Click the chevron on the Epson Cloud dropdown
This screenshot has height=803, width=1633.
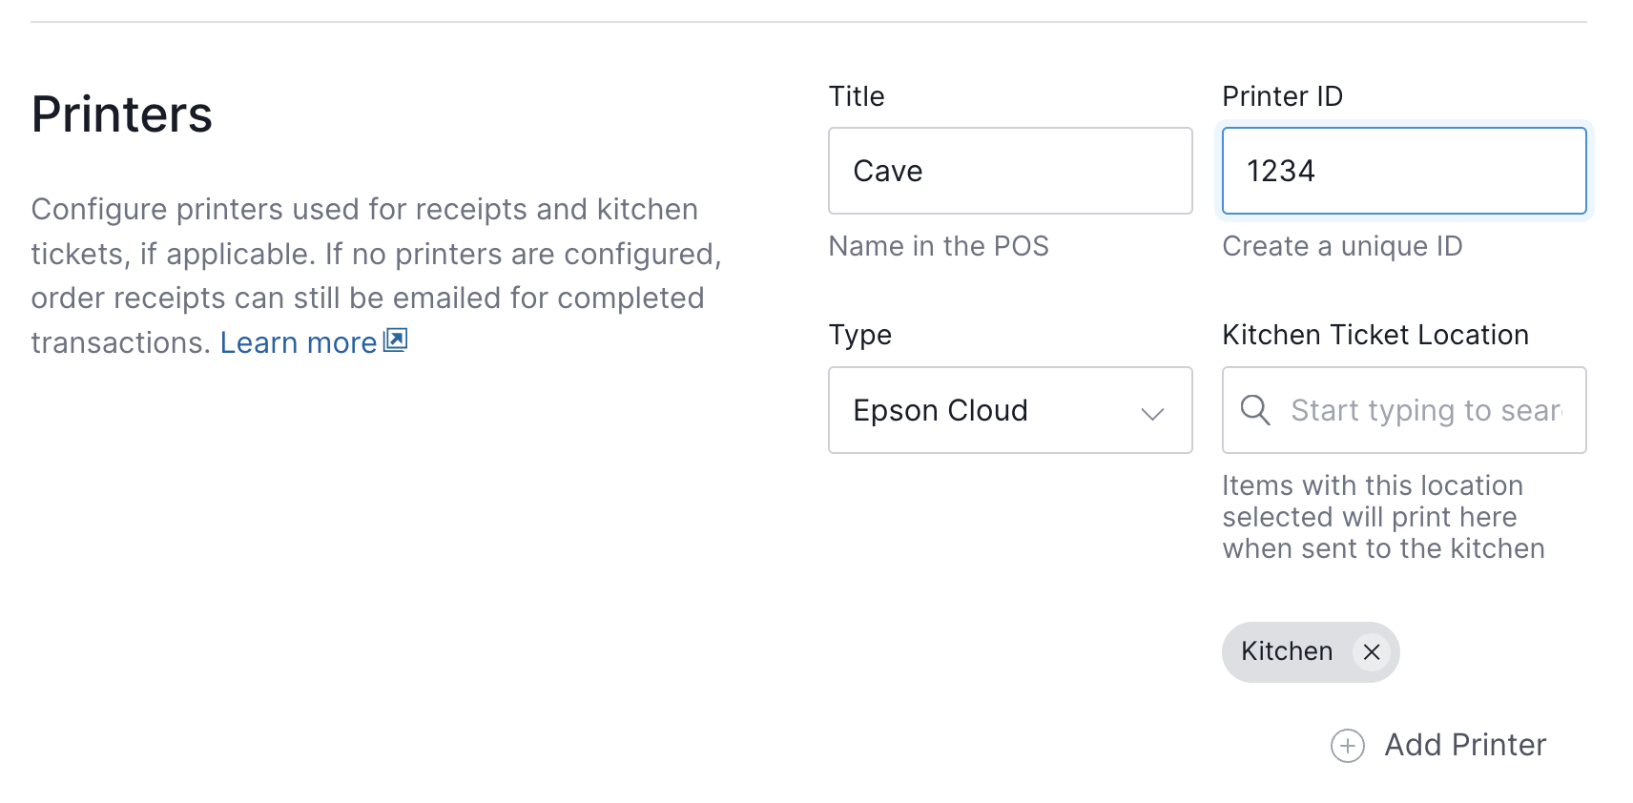click(x=1152, y=413)
